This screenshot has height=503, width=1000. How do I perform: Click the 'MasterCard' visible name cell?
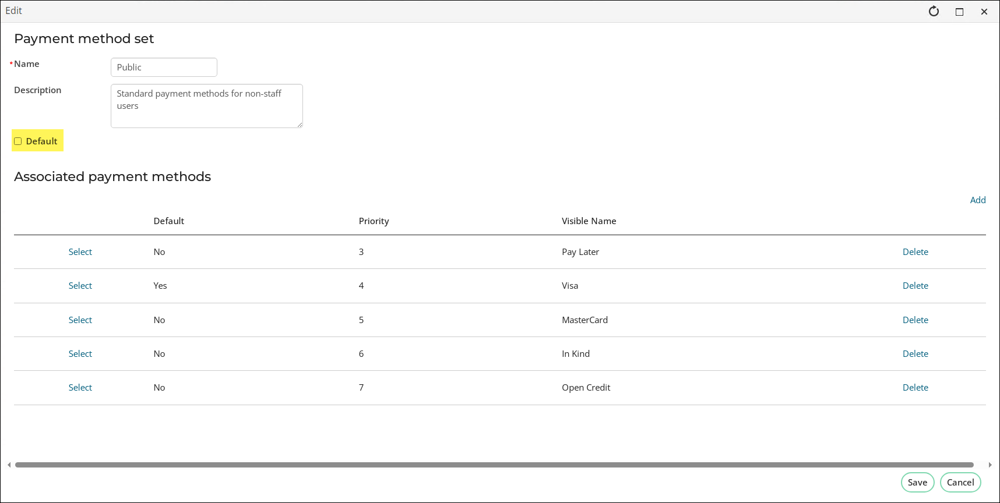[x=584, y=320]
